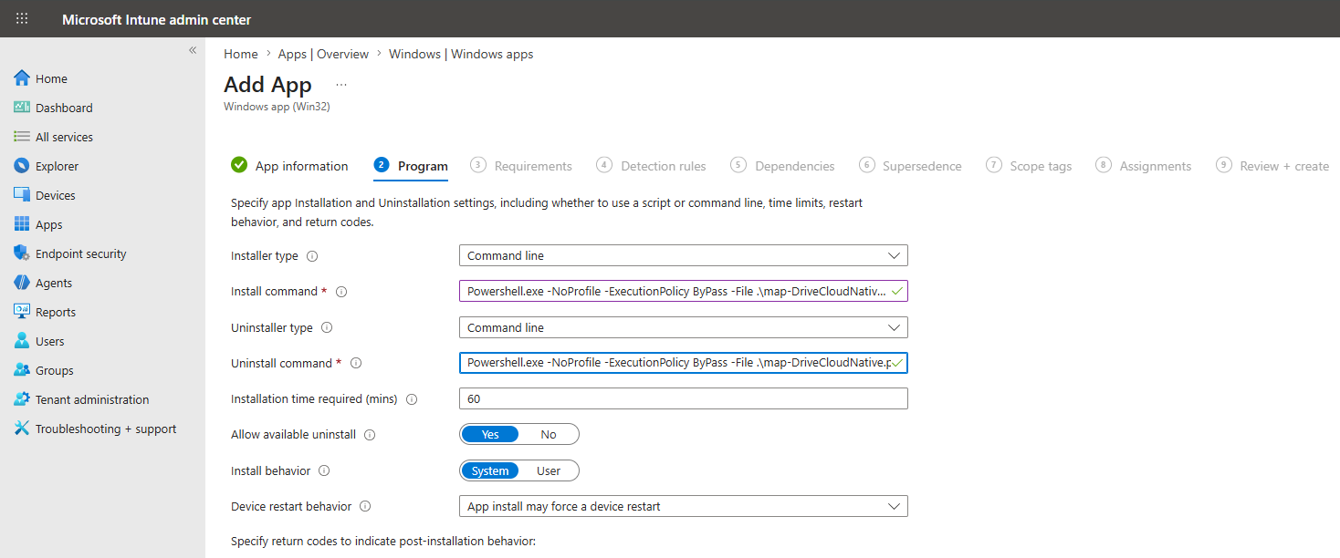Click info icon for Device restart behavior
This screenshot has width=1340, height=558.
365,506
